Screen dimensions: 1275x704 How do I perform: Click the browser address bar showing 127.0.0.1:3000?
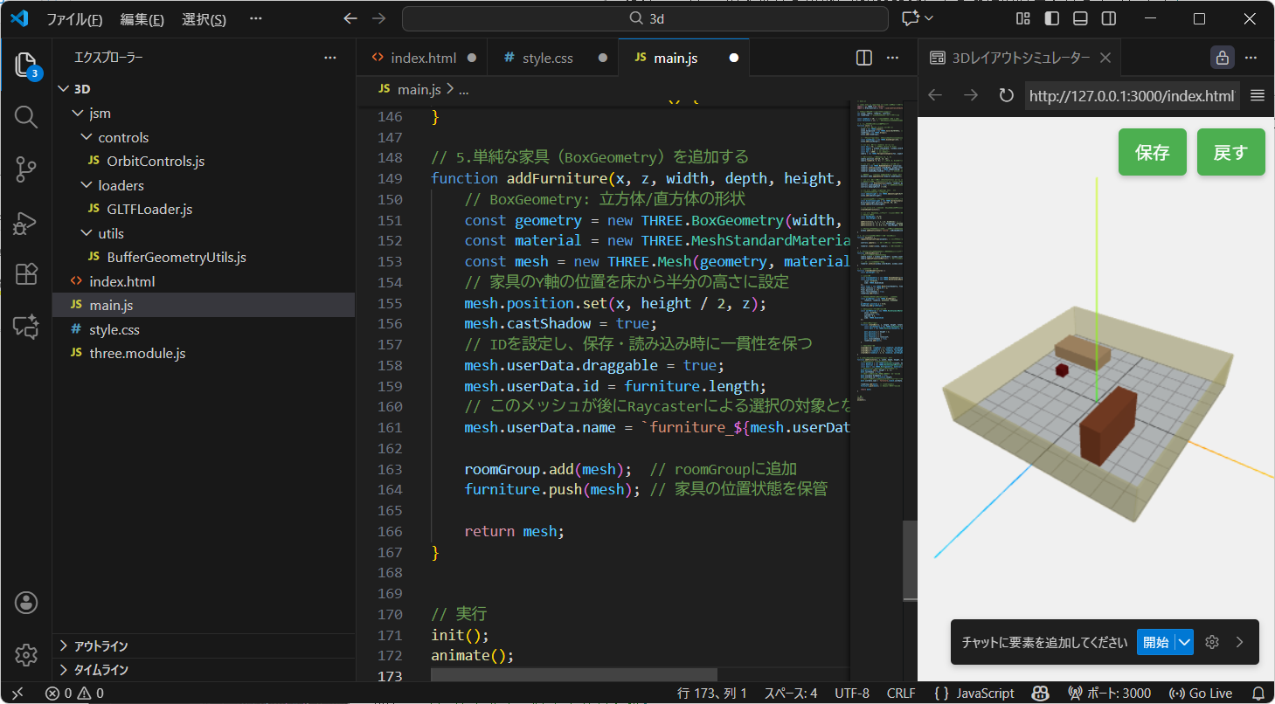point(1131,96)
